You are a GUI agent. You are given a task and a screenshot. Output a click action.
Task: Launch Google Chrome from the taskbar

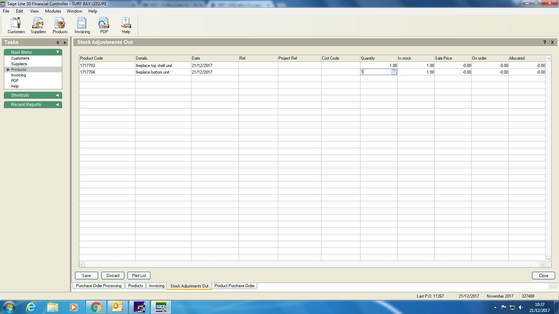tap(96, 307)
